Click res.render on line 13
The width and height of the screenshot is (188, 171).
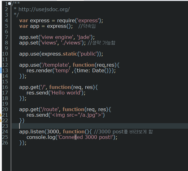click(x=40, y=70)
